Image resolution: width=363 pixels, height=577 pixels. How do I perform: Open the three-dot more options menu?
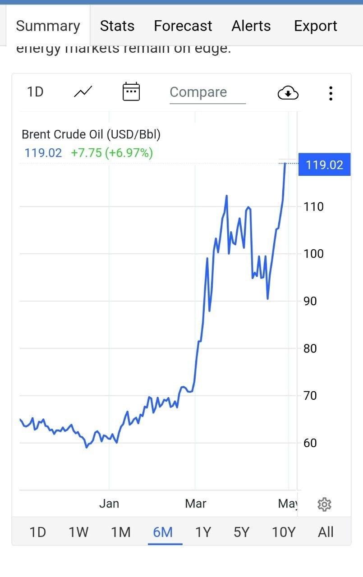click(331, 93)
